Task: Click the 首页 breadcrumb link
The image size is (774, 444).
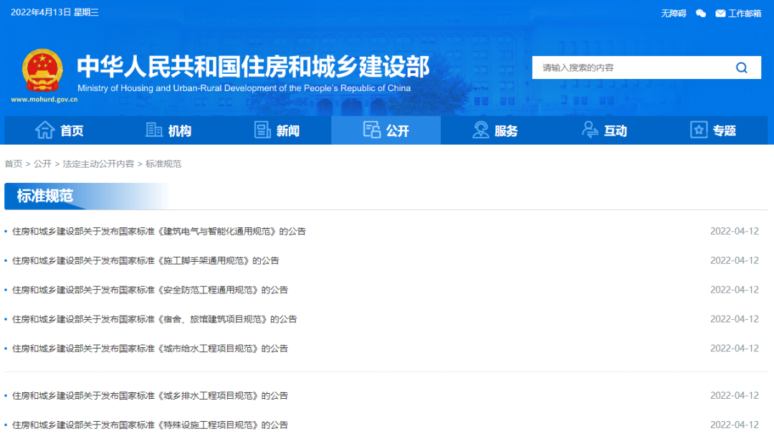Action: pyautogui.click(x=14, y=164)
